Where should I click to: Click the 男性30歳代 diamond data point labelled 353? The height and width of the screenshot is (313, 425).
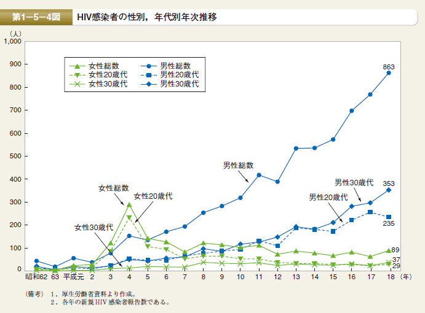click(389, 190)
